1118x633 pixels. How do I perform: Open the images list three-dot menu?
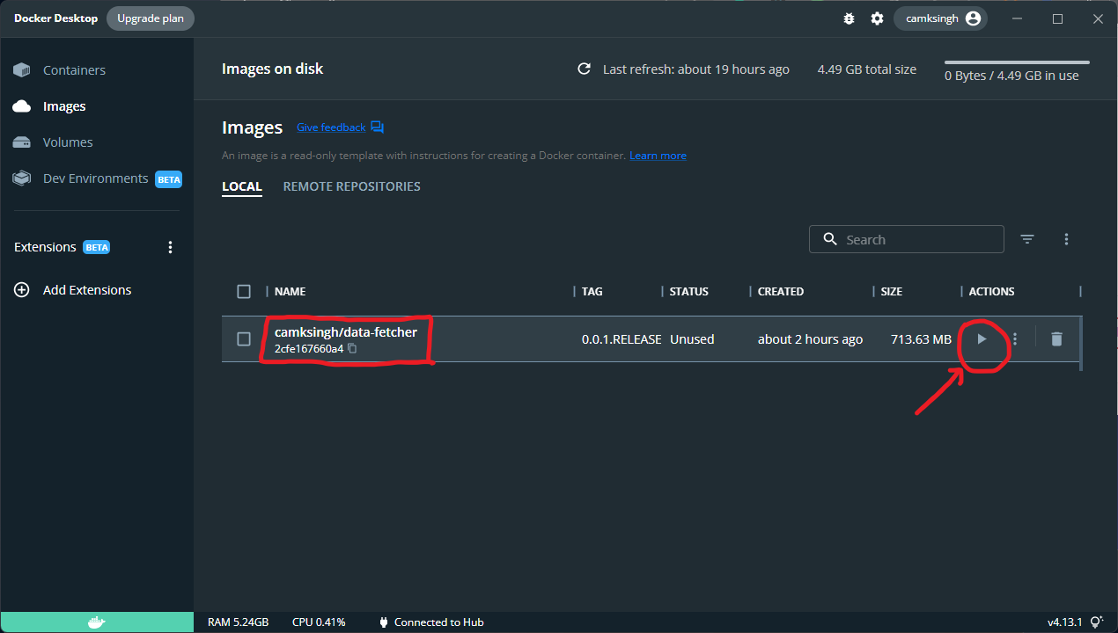tap(1066, 239)
